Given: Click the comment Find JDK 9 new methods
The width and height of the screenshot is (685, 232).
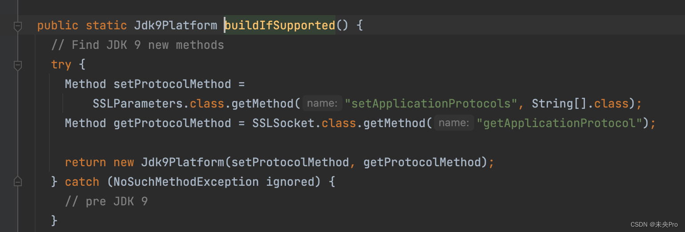Looking at the screenshot, I should point(137,45).
